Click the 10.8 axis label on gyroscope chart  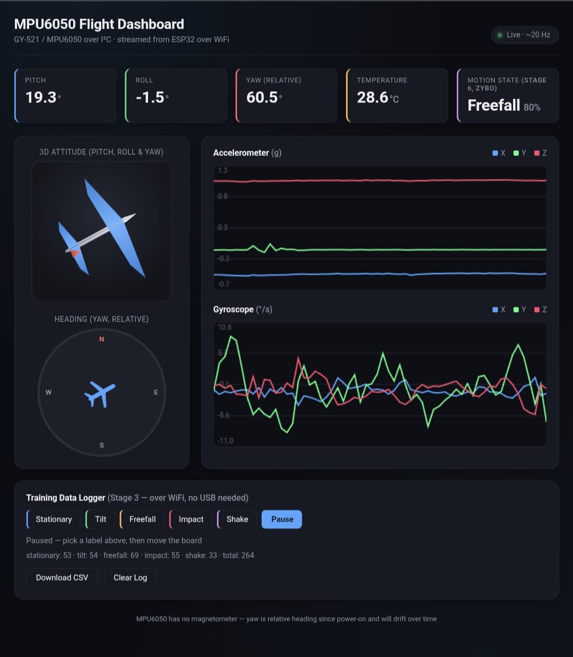click(224, 327)
